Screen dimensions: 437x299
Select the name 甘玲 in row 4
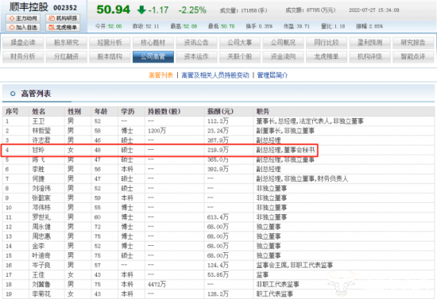tap(38, 150)
